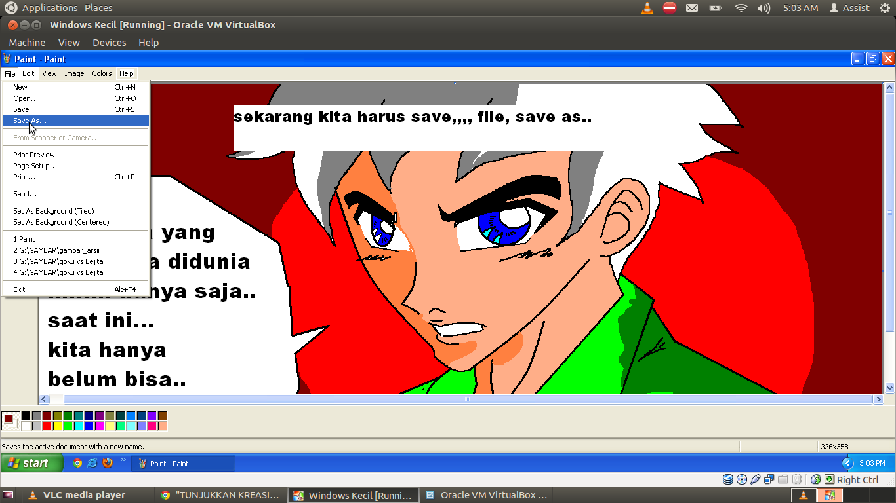Switch to TUNJUKKAN KREASI Chrome window
The image size is (896, 503).
(222, 495)
